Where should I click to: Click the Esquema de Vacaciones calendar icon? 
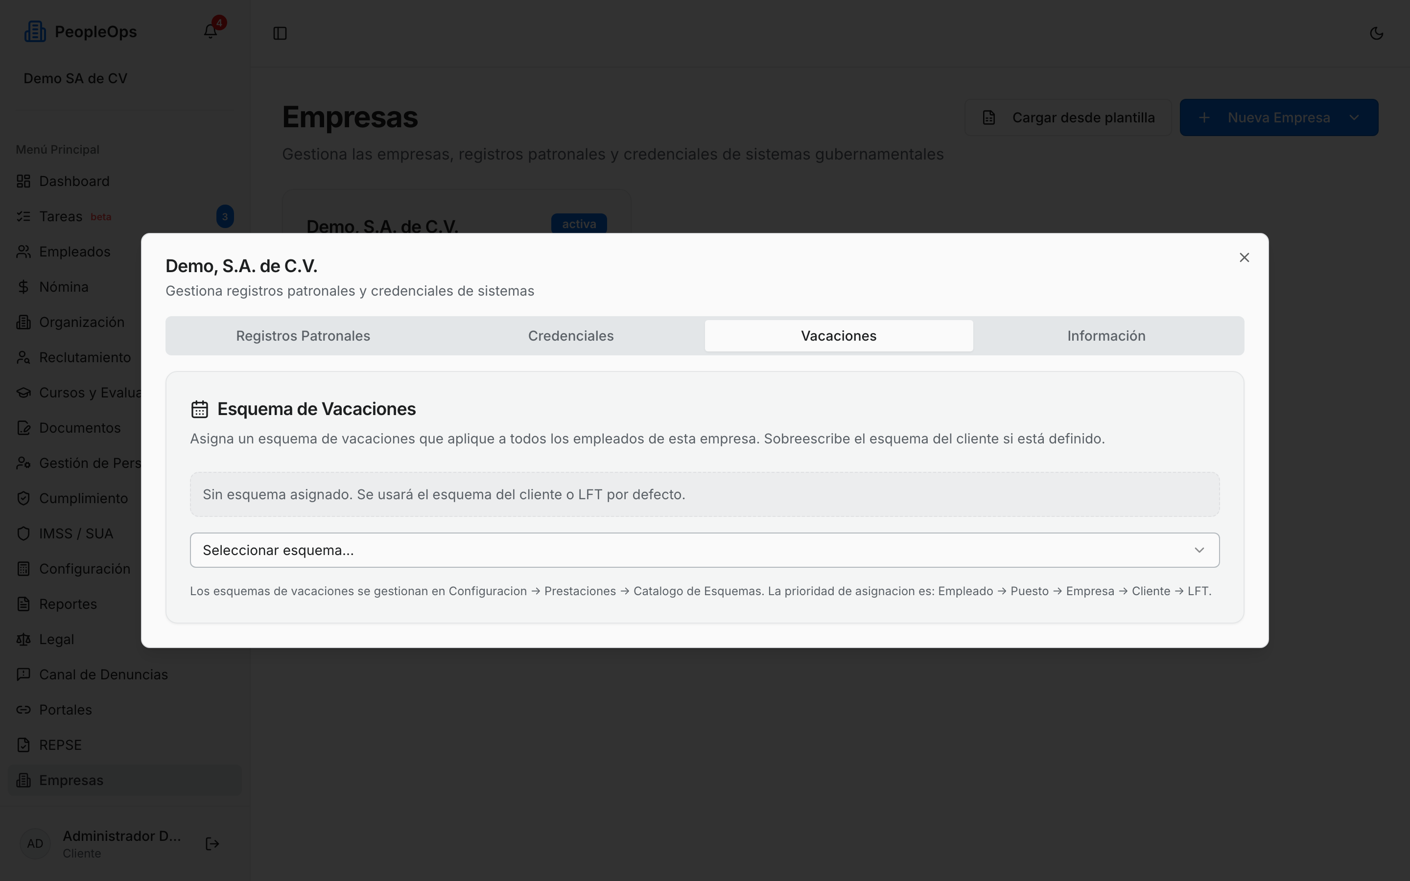[200, 410]
